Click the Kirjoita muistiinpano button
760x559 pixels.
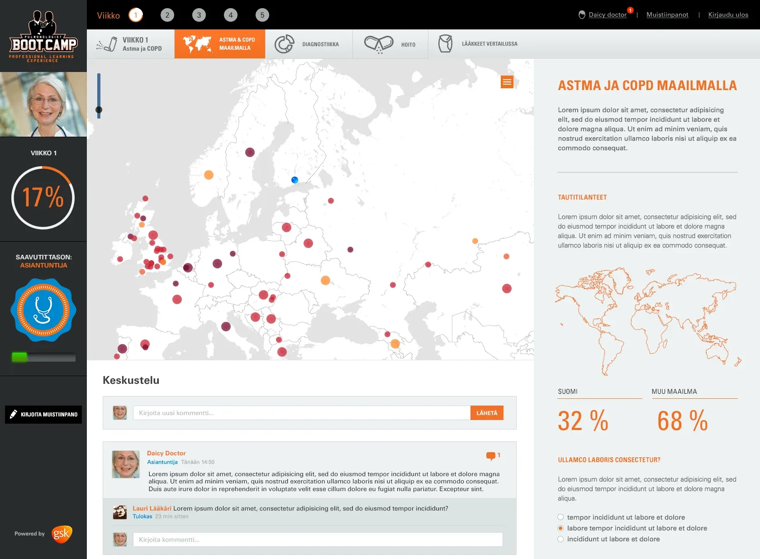[x=43, y=414]
